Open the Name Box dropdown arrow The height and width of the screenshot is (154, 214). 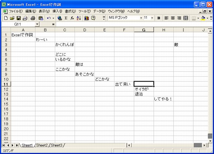[37, 24]
